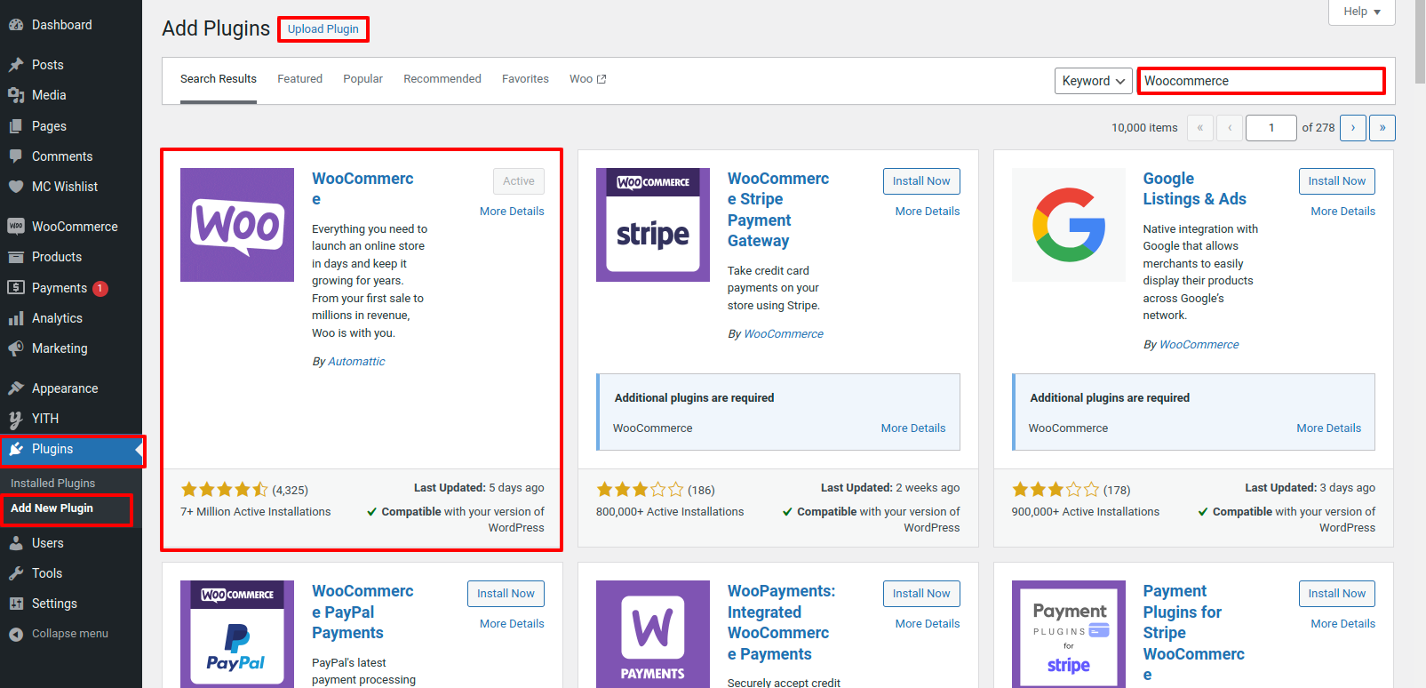Open required WooCommerce More Details in Stripe card
The height and width of the screenshot is (688, 1426).
[913, 428]
